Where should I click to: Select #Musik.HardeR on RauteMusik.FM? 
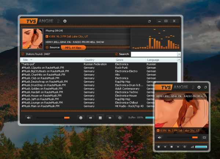click(87, 92)
